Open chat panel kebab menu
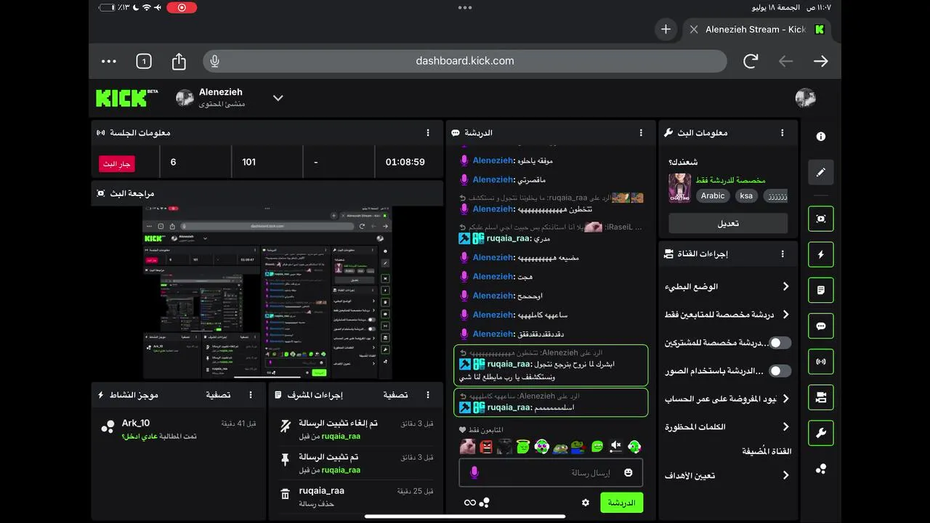 [x=641, y=133]
